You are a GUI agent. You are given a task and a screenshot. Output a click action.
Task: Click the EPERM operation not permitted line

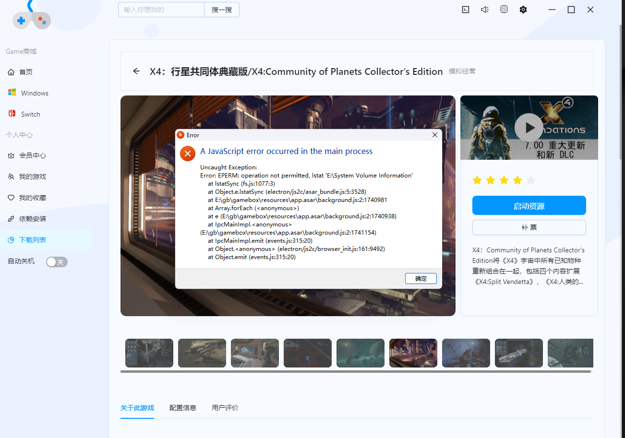pyautogui.click(x=306, y=176)
